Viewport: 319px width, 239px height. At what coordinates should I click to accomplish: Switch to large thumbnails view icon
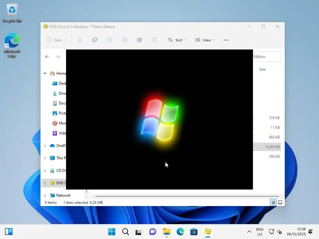coord(280,202)
